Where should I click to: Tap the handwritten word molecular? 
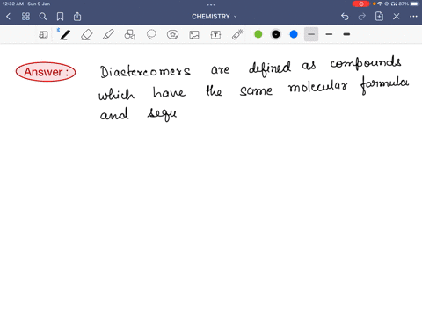[x=318, y=86]
